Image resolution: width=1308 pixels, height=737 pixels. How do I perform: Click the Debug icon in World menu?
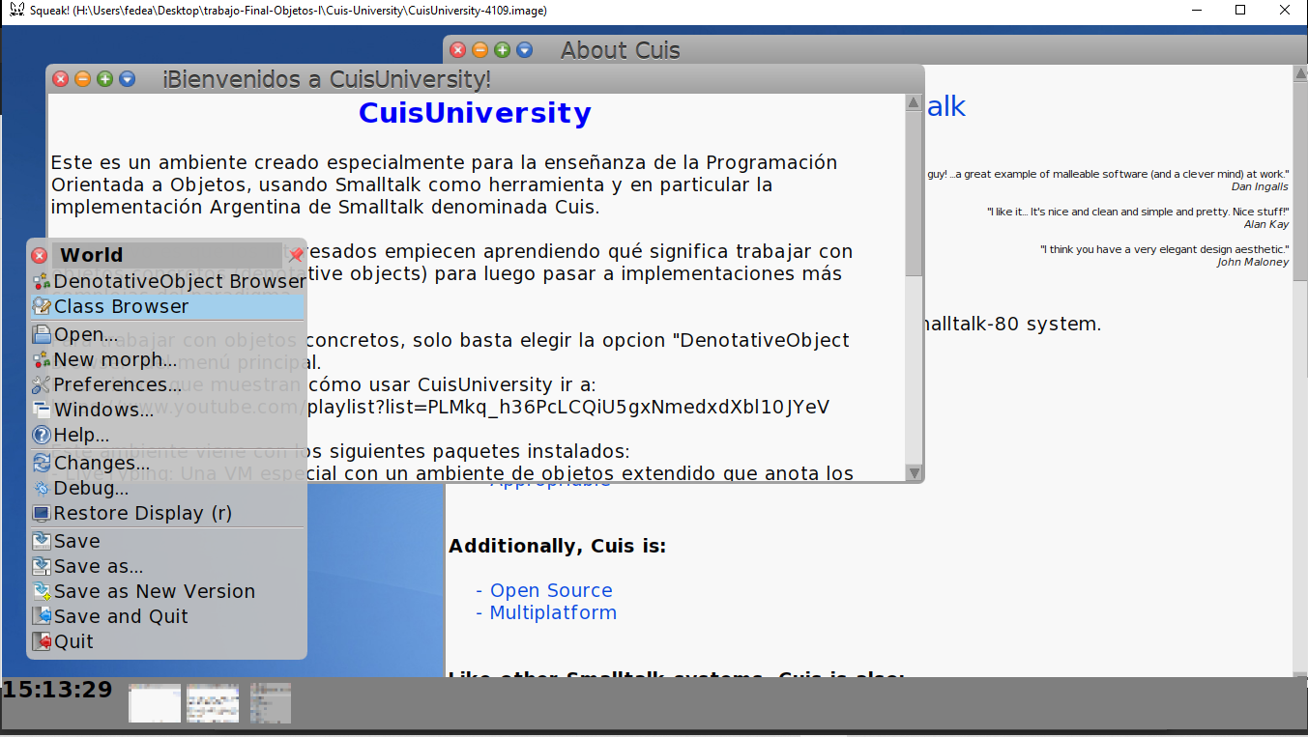pyautogui.click(x=41, y=488)
